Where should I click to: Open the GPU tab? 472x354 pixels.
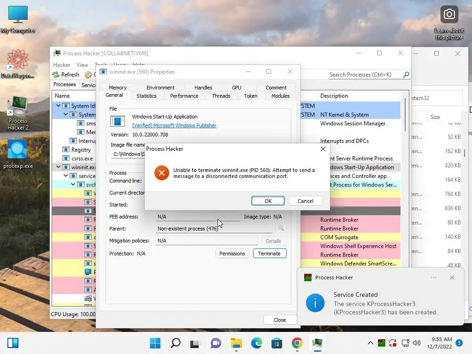click(236, 88)
